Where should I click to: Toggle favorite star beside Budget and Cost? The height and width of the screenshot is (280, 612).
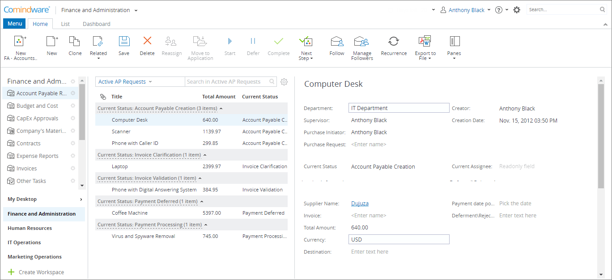coord(73,106)
